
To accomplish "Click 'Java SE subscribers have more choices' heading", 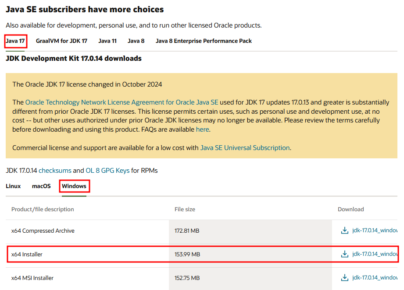I will tap(85, 10).
